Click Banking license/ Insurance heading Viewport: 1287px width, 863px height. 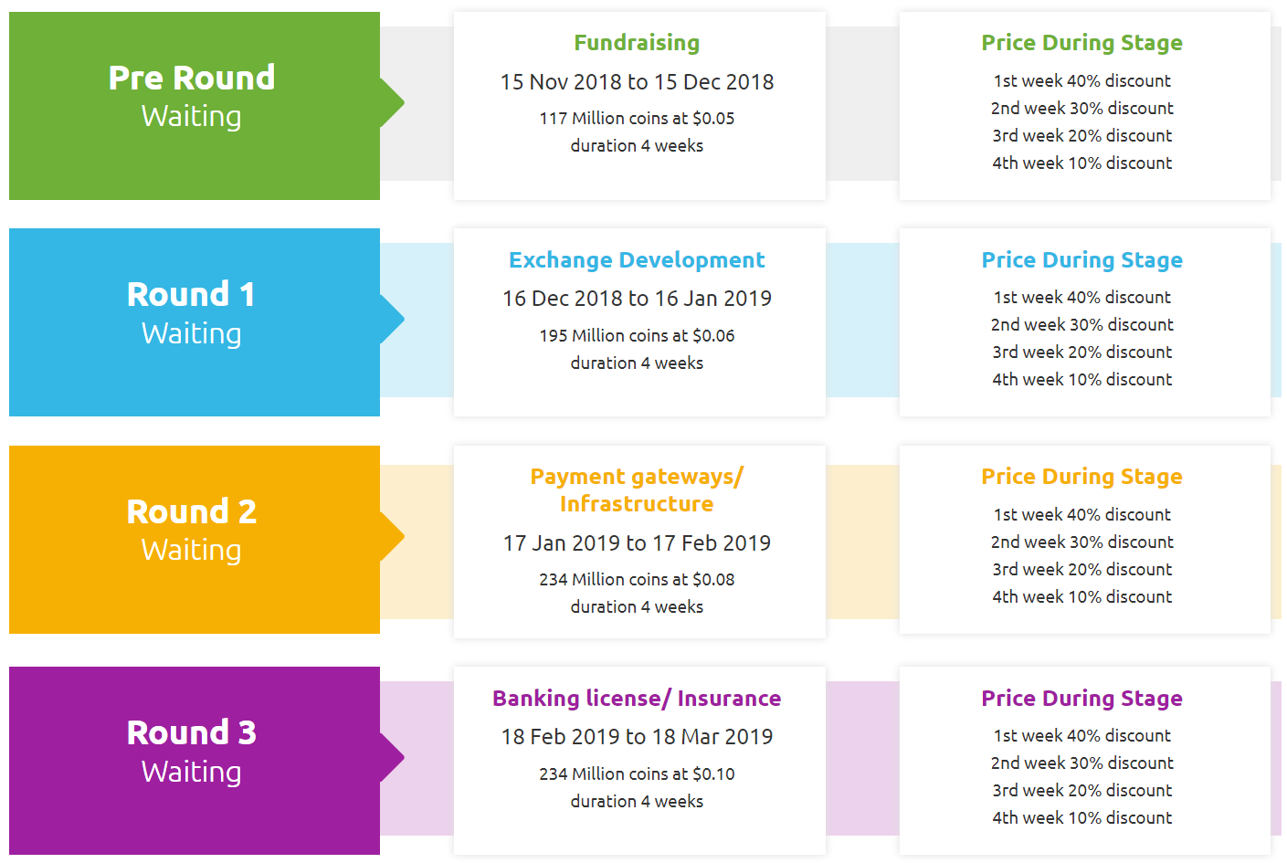coord(637,699)
